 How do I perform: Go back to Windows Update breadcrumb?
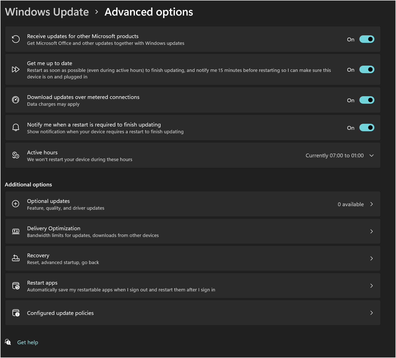click(x=47, y=12)
